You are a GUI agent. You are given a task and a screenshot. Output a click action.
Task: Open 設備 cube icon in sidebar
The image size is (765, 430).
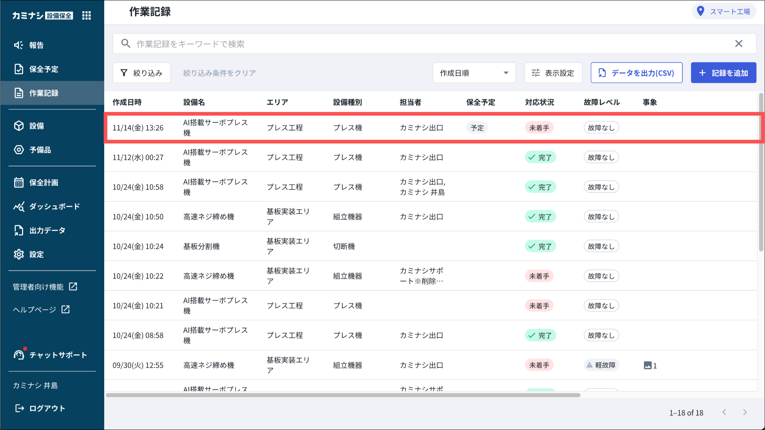[x=19, y=126]
